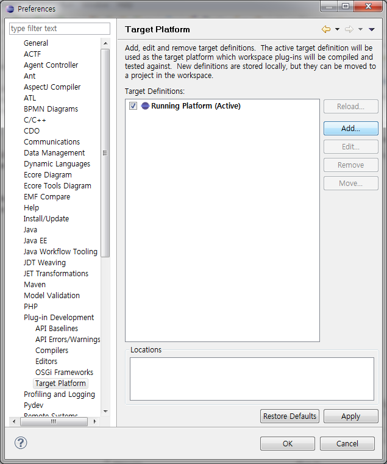Open API Baselines page

coord(57,329)
